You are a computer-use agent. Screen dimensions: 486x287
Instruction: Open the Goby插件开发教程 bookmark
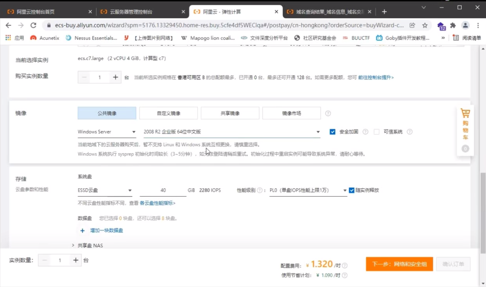[x=403, y=38]
